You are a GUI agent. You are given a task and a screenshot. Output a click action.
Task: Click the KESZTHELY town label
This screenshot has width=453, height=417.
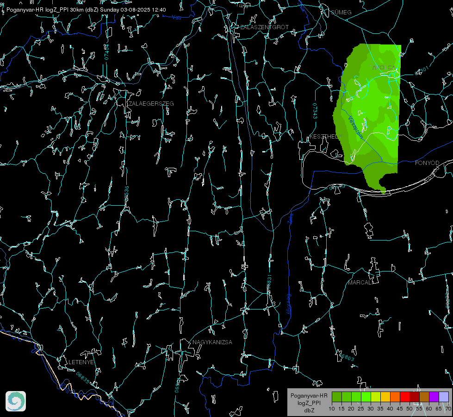pyautogui.click(x=326, y=136)
